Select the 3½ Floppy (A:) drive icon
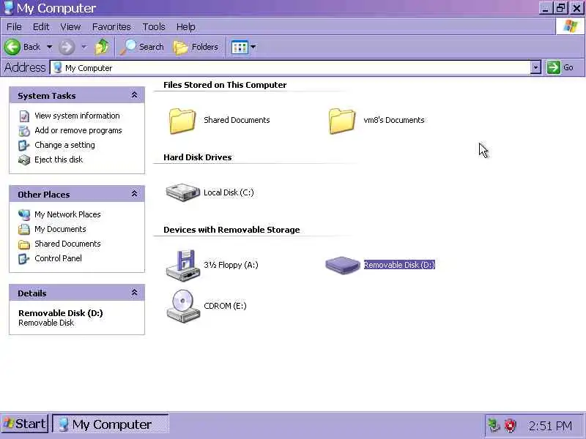Image resolution: width=586 pixels, height=439 pixels. (182, 265)
